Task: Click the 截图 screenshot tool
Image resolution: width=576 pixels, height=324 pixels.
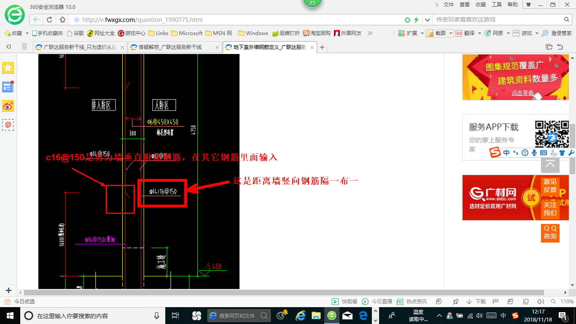Action: (x=436, y=33)
